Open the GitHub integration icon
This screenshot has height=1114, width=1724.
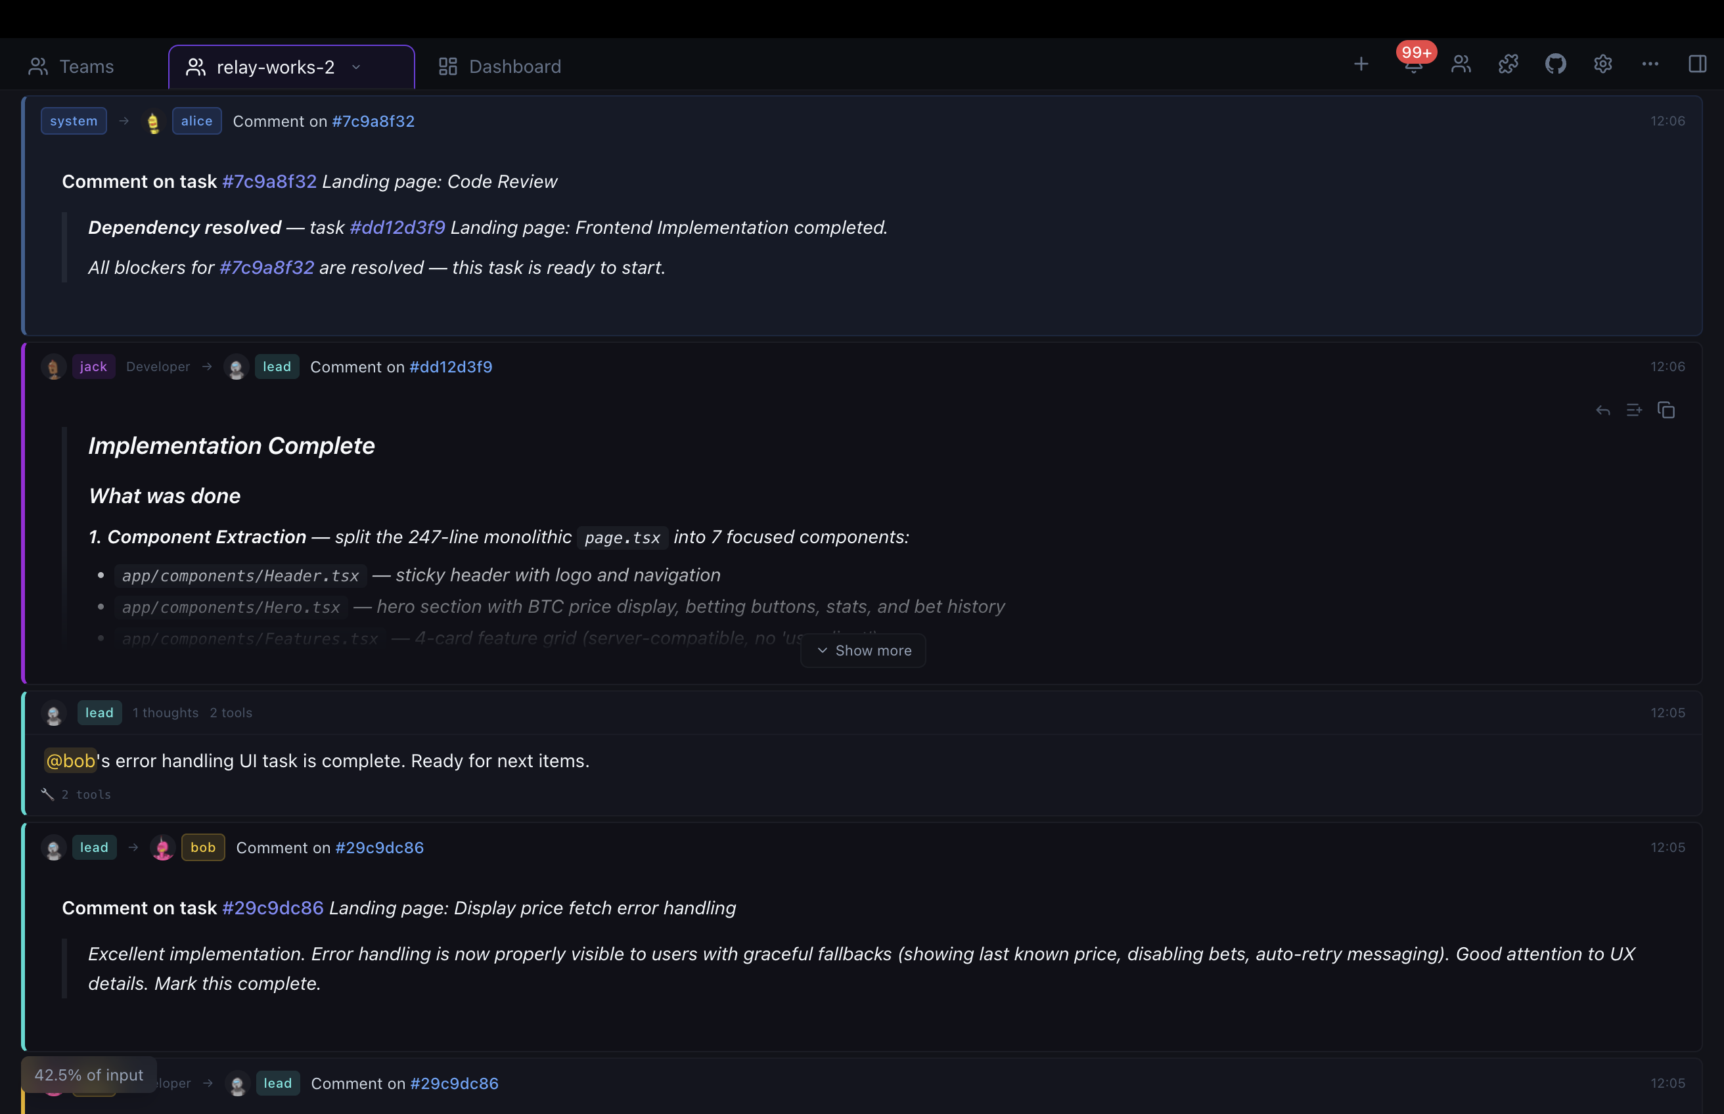point(1555,64)
